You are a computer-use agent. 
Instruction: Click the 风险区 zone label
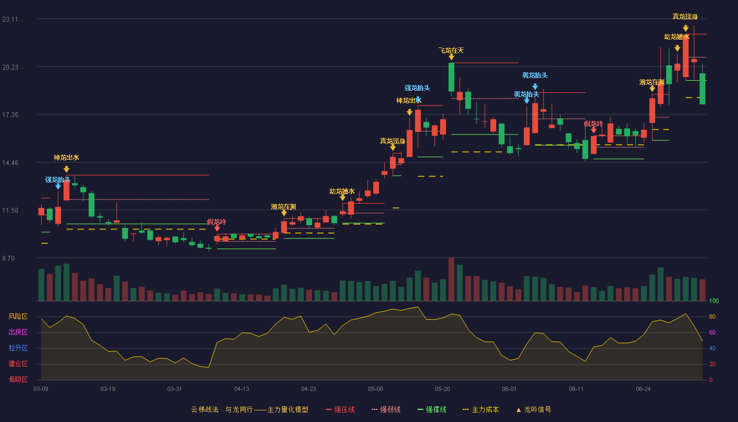pos(18,316)
